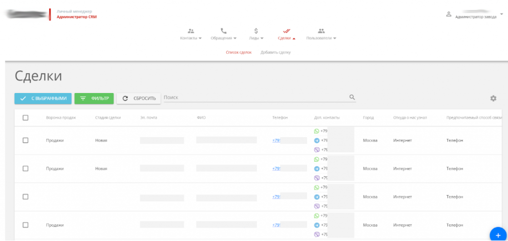Tick the checkbox of the first deal row
Viewport: 508px width, 241px height.
(26, 140)
